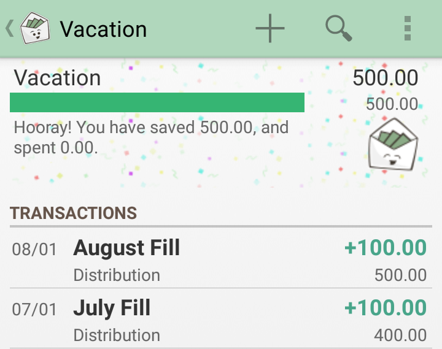Open the August Fill transaction
The width and height of the screenshot is (442, 349).
(221, 261)
